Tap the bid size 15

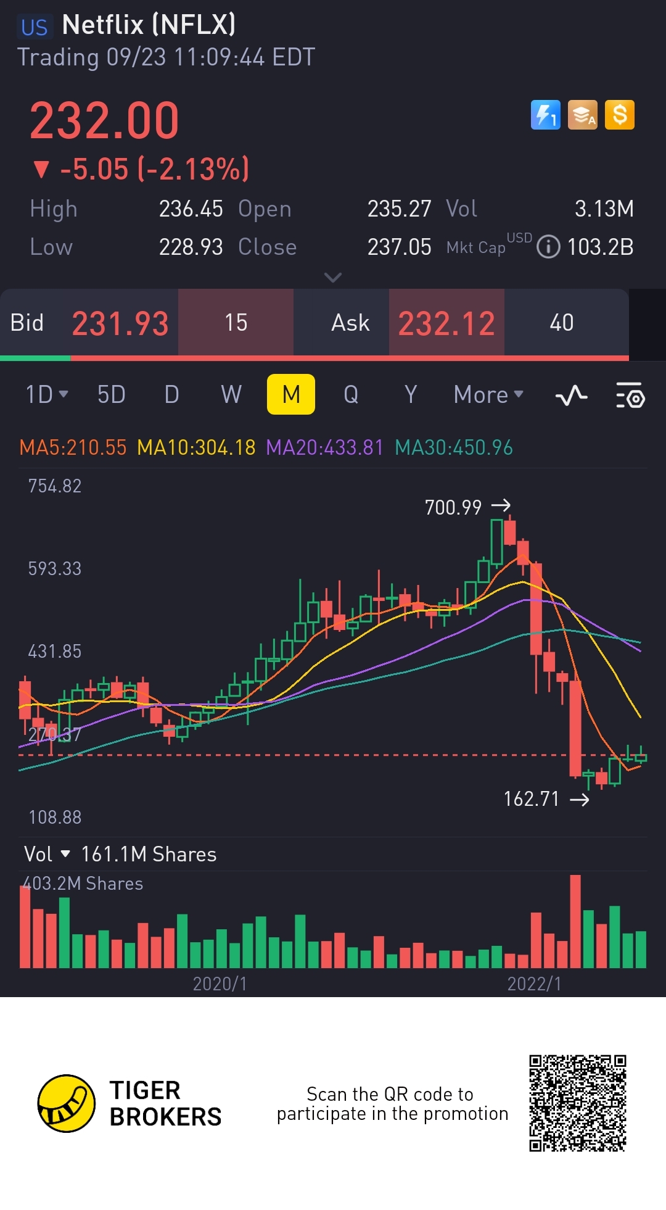coord(236,323)
